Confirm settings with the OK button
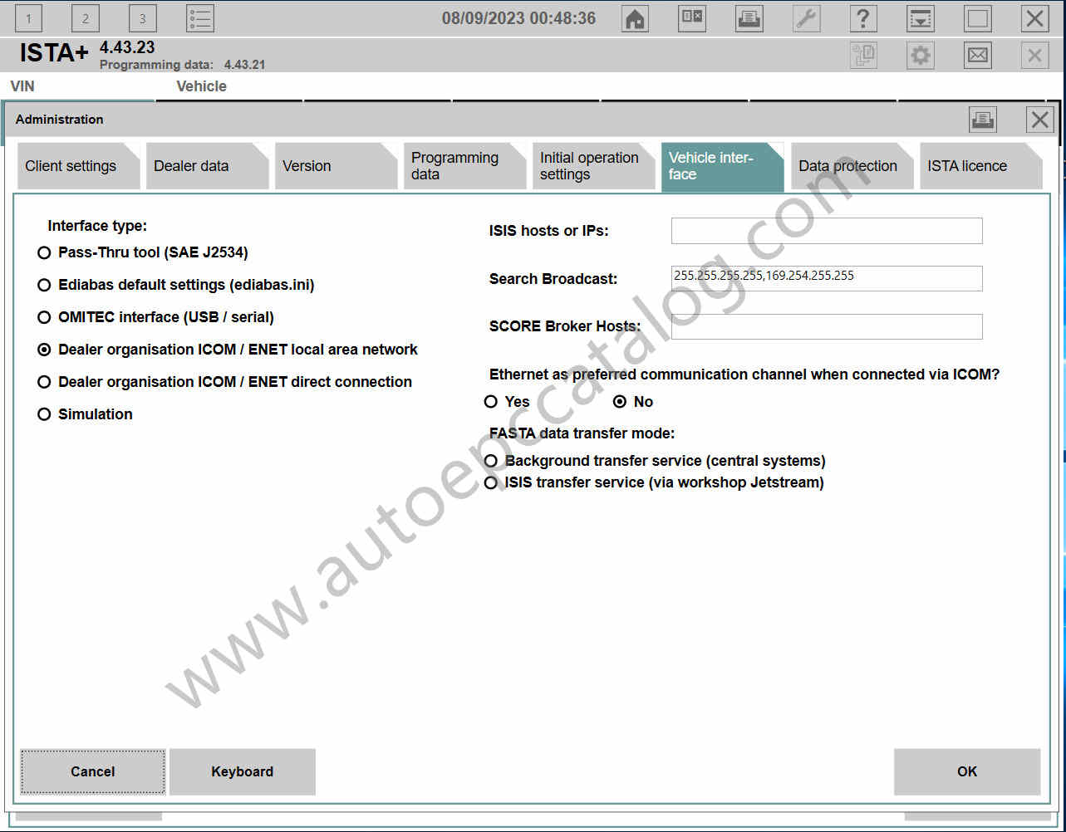 tap(967, 771)
